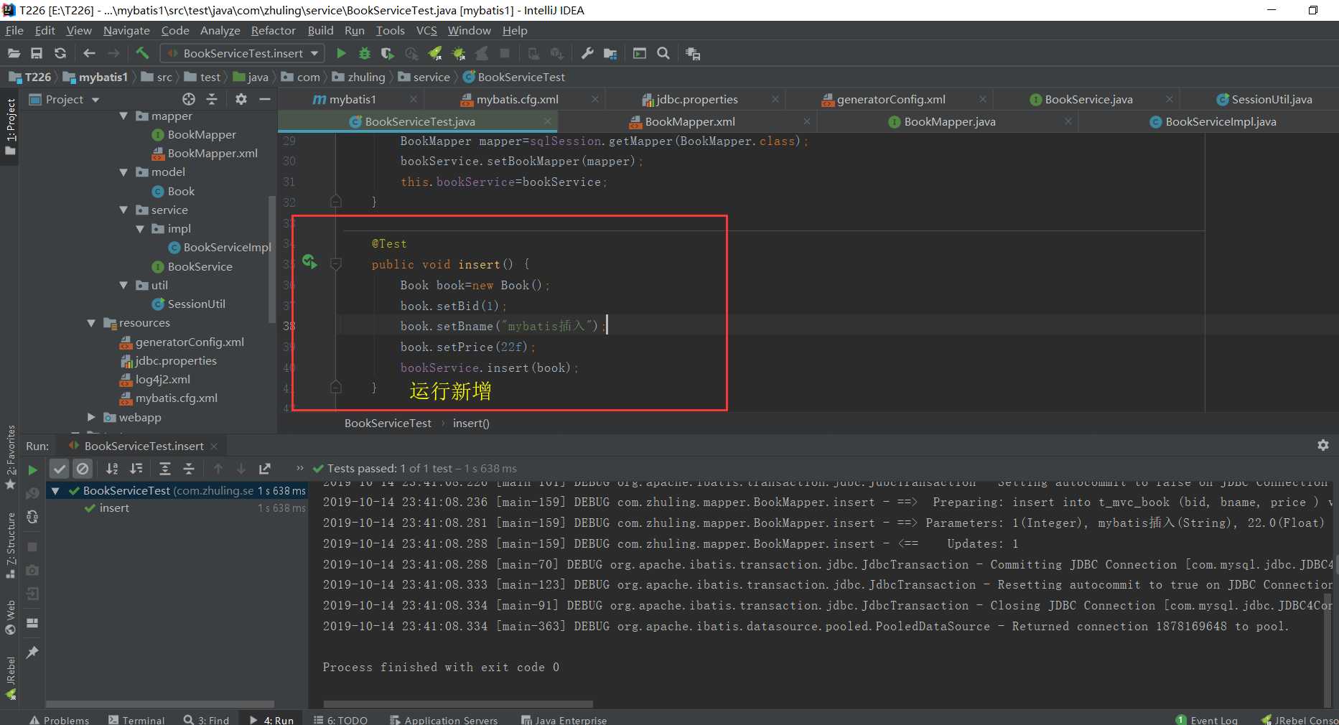Open Search Everywhere magnifier icon
Image resolution: width=1339 pixels, height=725 pixels.
click(x=663, y=53)
